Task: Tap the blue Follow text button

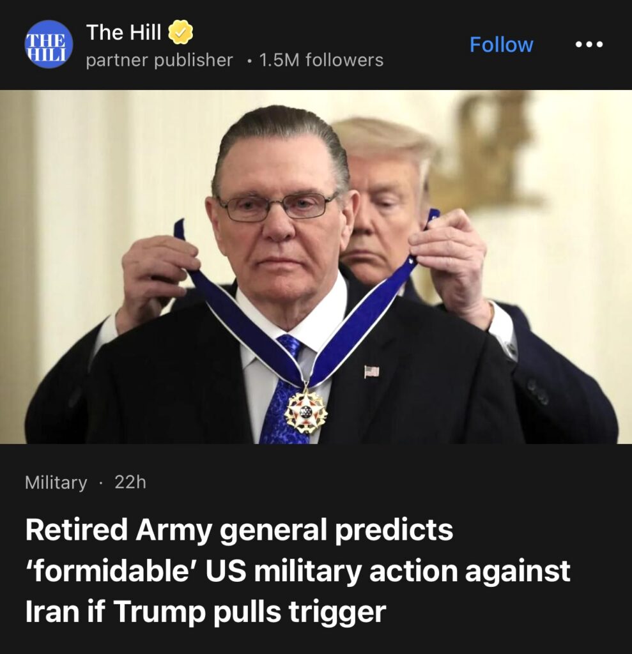Action: (x=502, y=44)
